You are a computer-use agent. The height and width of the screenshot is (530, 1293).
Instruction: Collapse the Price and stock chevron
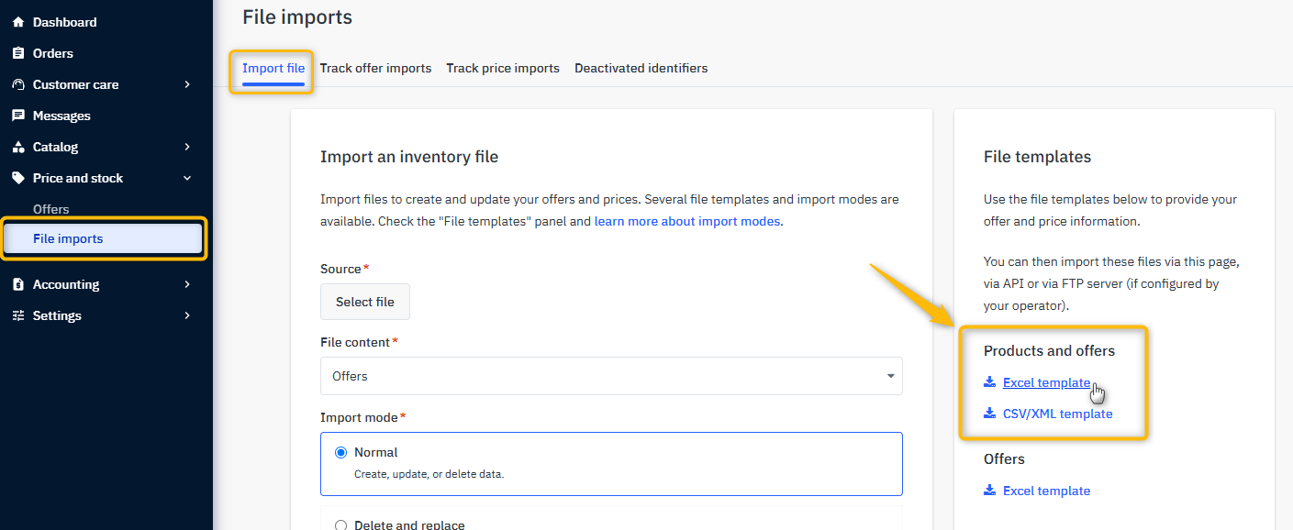(187, 178)
